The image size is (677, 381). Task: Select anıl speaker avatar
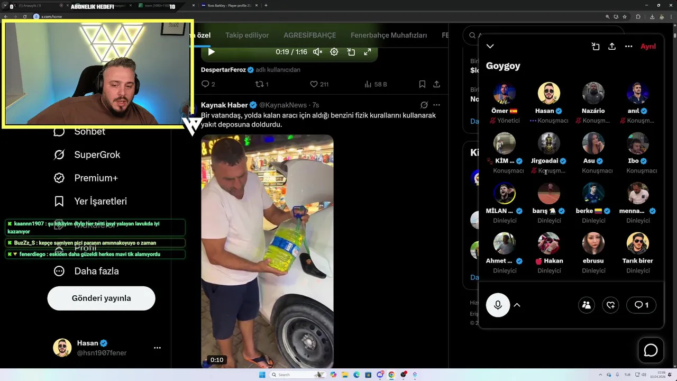click(638, 93)
